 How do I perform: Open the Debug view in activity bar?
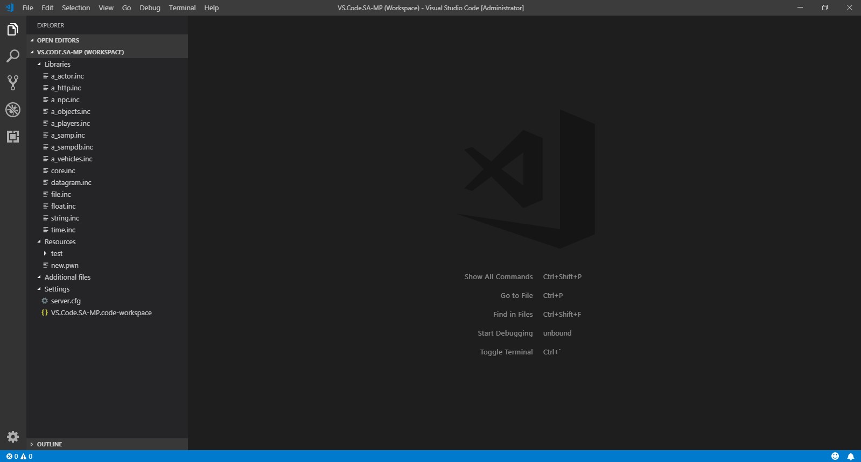pyautogui.click(x=13, y=110)
